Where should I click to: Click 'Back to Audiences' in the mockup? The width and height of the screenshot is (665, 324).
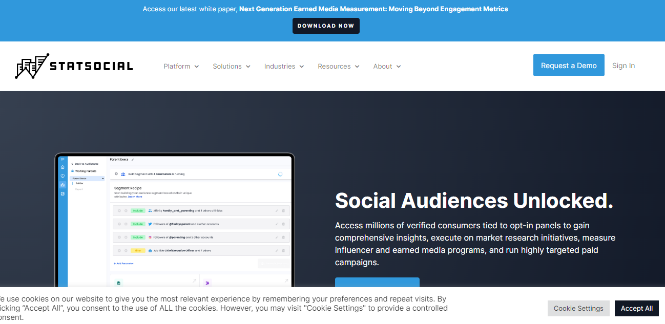click(85, 164)
